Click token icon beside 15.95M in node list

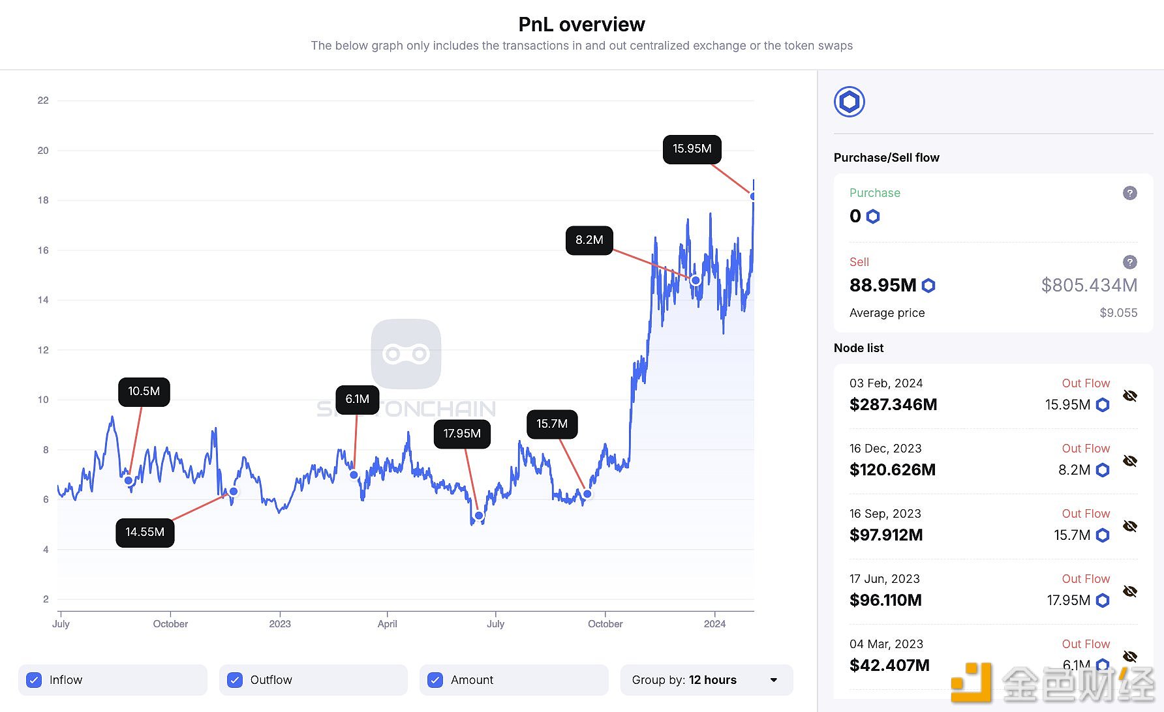(x=1103, y=405)
